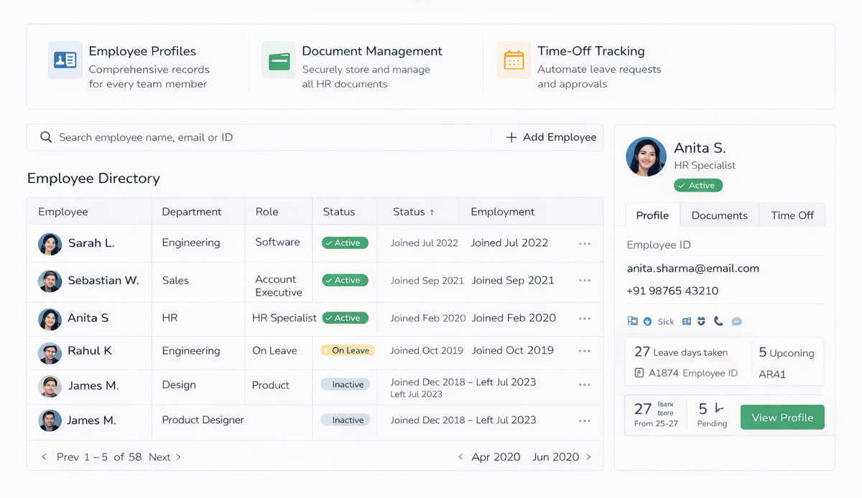Image resolution: width=862 pixels, height=498 pixels.
Task: Click the chevron next to Jun 2020
Action: coord(588,456)
